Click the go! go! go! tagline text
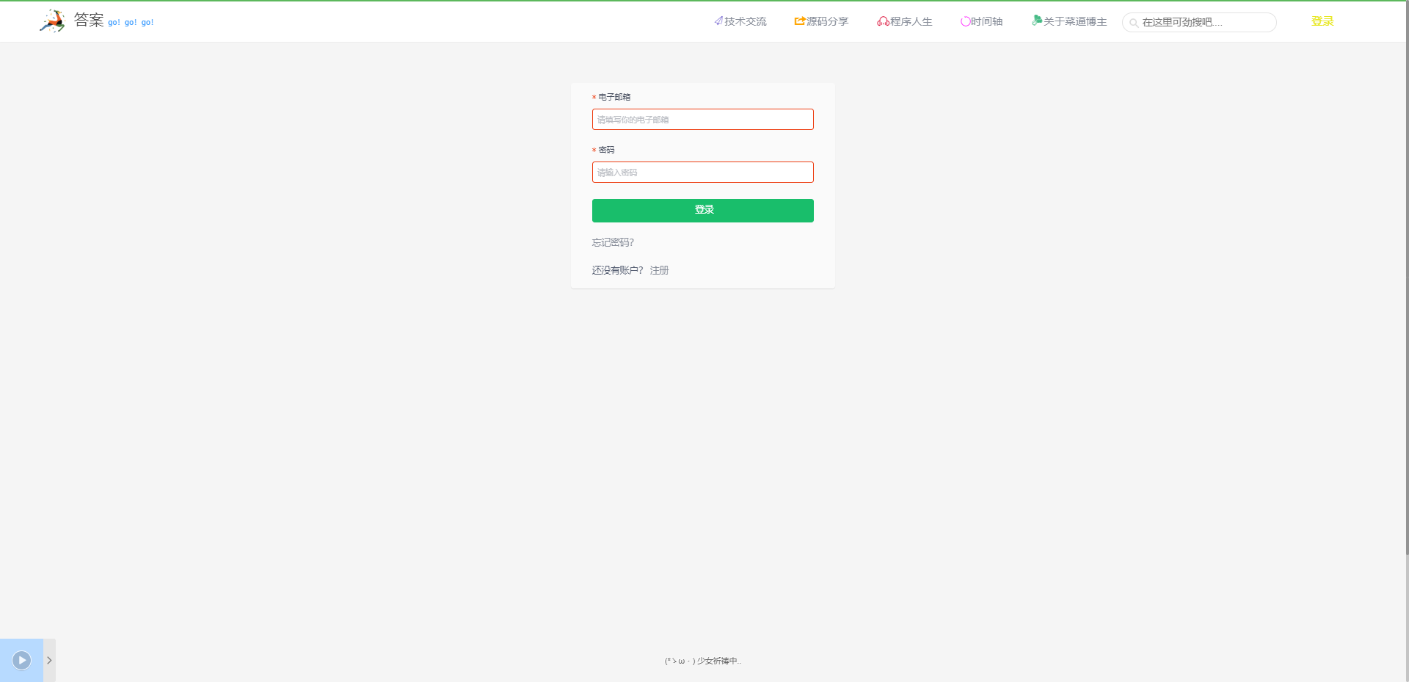 131,23
